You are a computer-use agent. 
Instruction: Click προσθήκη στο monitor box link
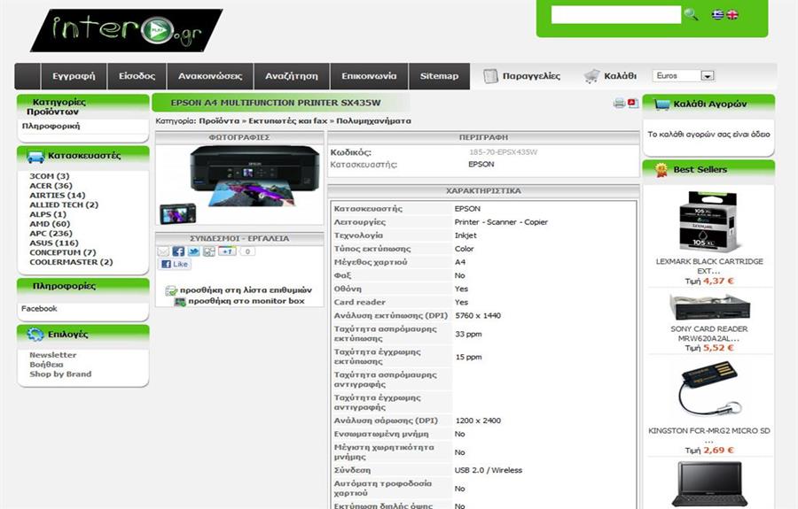(x=246, y=301)
